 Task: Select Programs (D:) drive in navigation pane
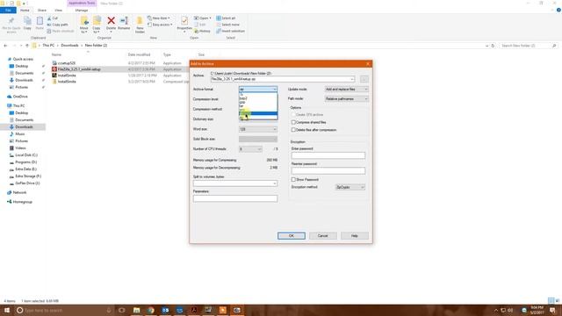25,162
